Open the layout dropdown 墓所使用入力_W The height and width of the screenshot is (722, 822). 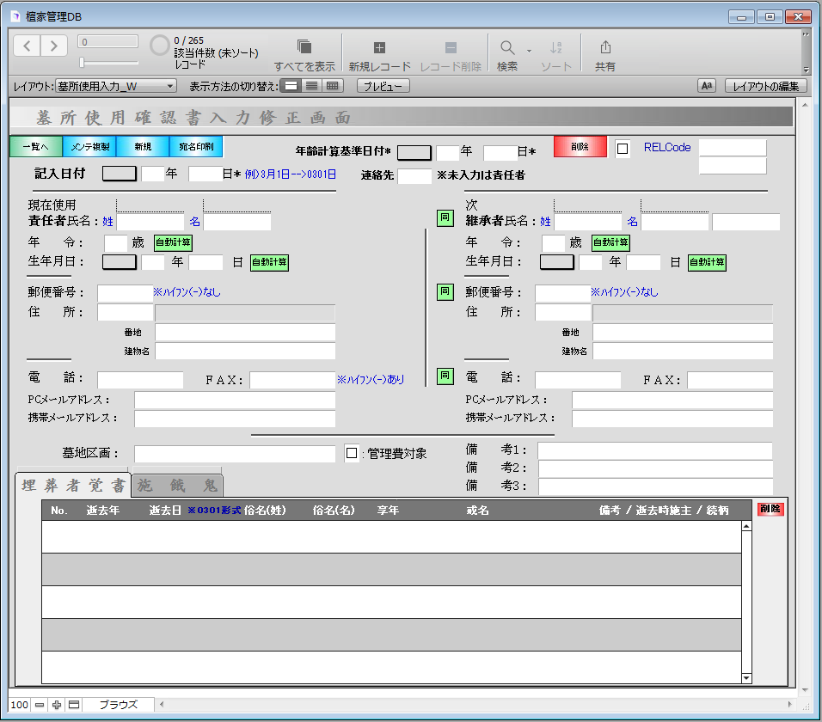tap(116, 87)
